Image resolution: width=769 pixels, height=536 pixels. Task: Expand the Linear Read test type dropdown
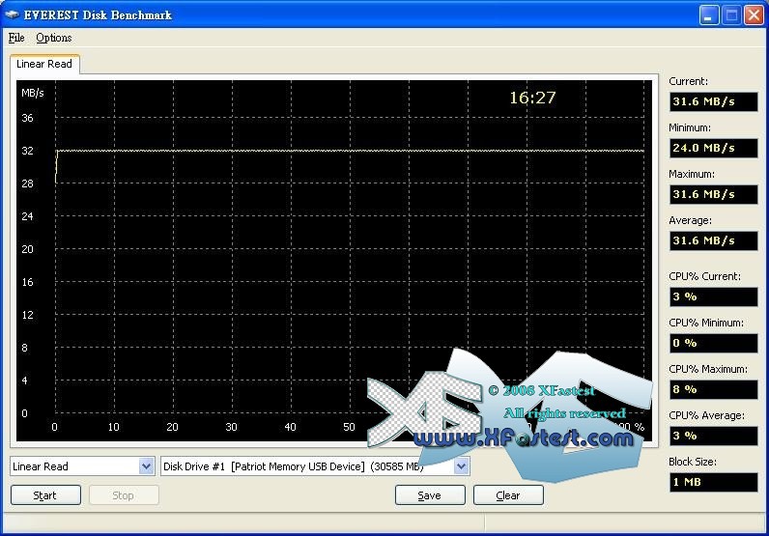[x=146, y=466]
